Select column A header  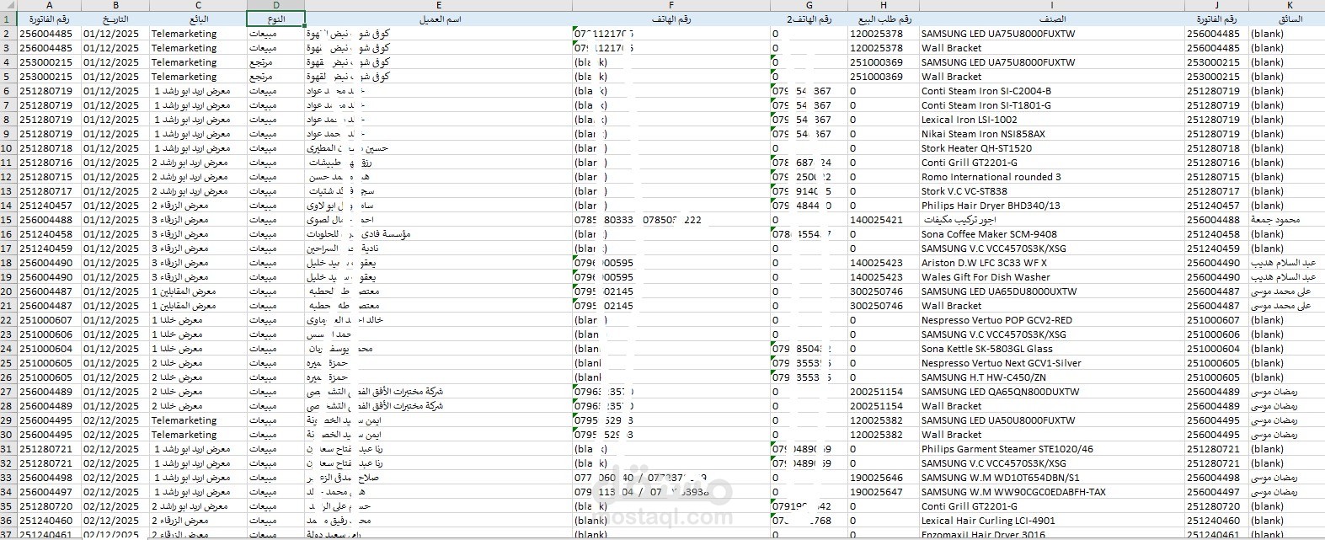[49, 5]
